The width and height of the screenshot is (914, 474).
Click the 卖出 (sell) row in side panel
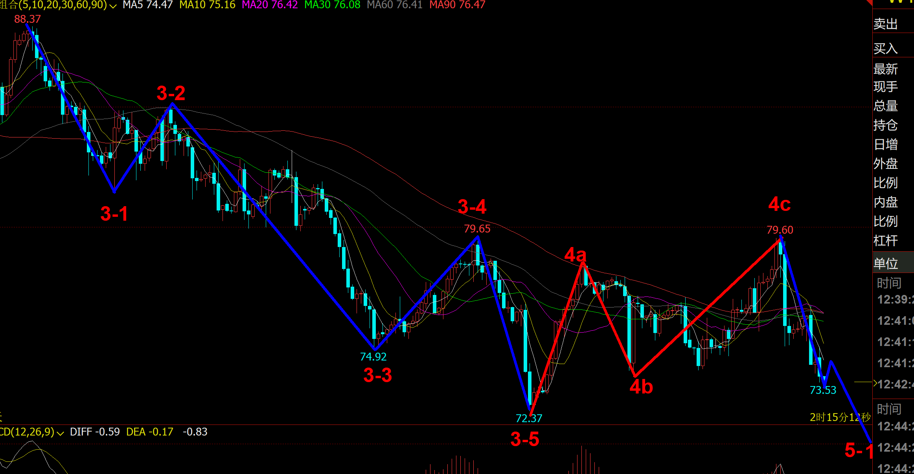[886, 24]
